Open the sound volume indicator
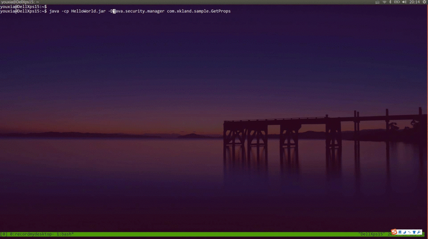Image resolution: width=428 pixels, height=239 pixels. (405, 2)
